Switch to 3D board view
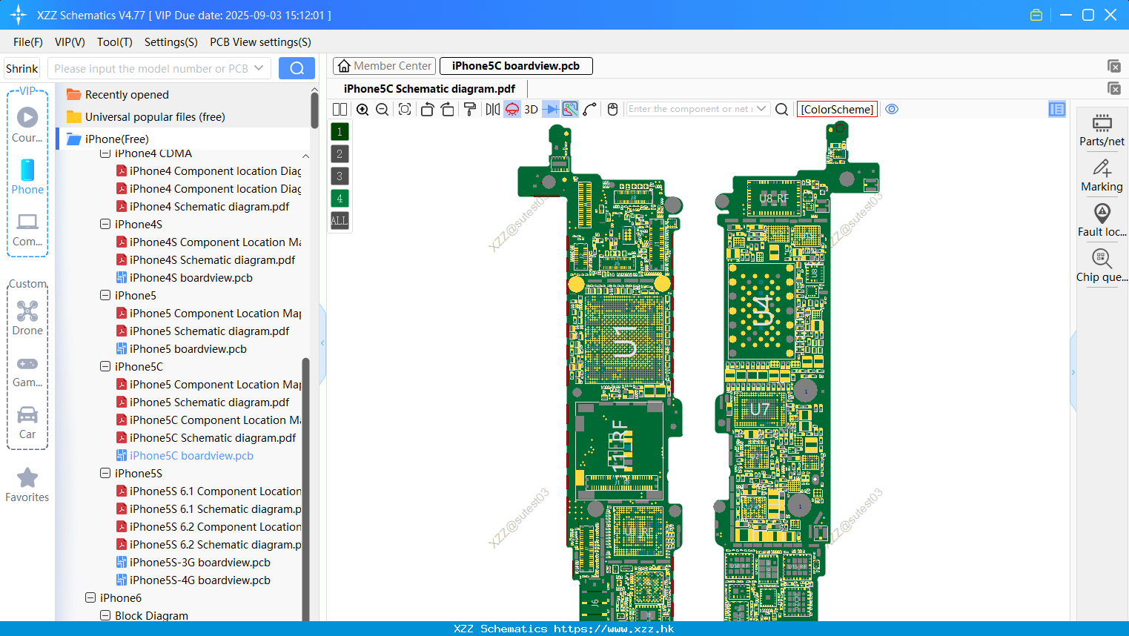Image resolution: width=1129 pixels, height=636 pixels. coord(531,110)
